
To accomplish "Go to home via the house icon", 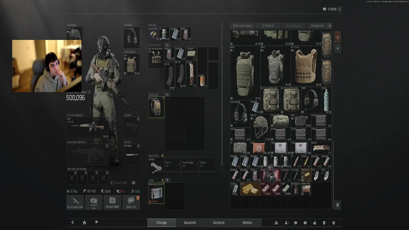I will pyautogui.click(x=84, y=223).
